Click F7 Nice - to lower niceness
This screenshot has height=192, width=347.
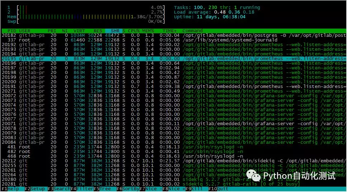pyautogui.click(x=150, y=189)
